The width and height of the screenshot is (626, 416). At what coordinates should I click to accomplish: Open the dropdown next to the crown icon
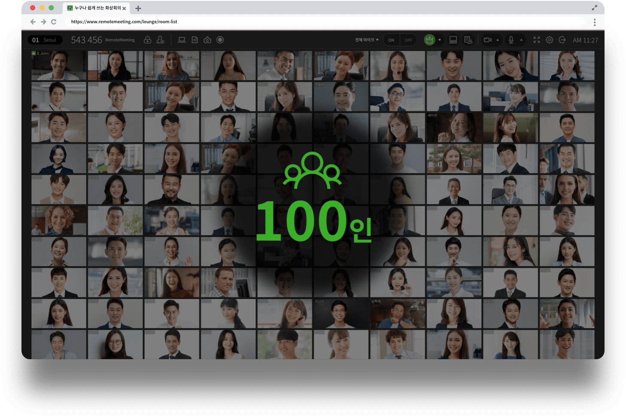pyautogui.click(x=440, y=40)
